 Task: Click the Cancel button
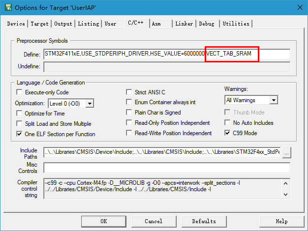(x=154, y=221)
